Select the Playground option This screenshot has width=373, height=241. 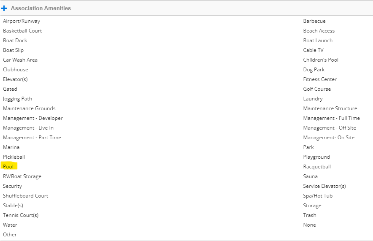tap(316, 157)
